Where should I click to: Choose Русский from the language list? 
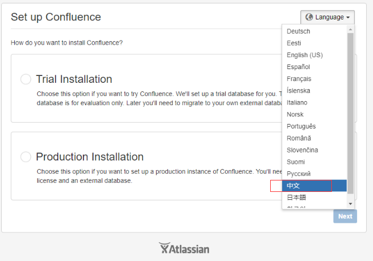point(314,174)
